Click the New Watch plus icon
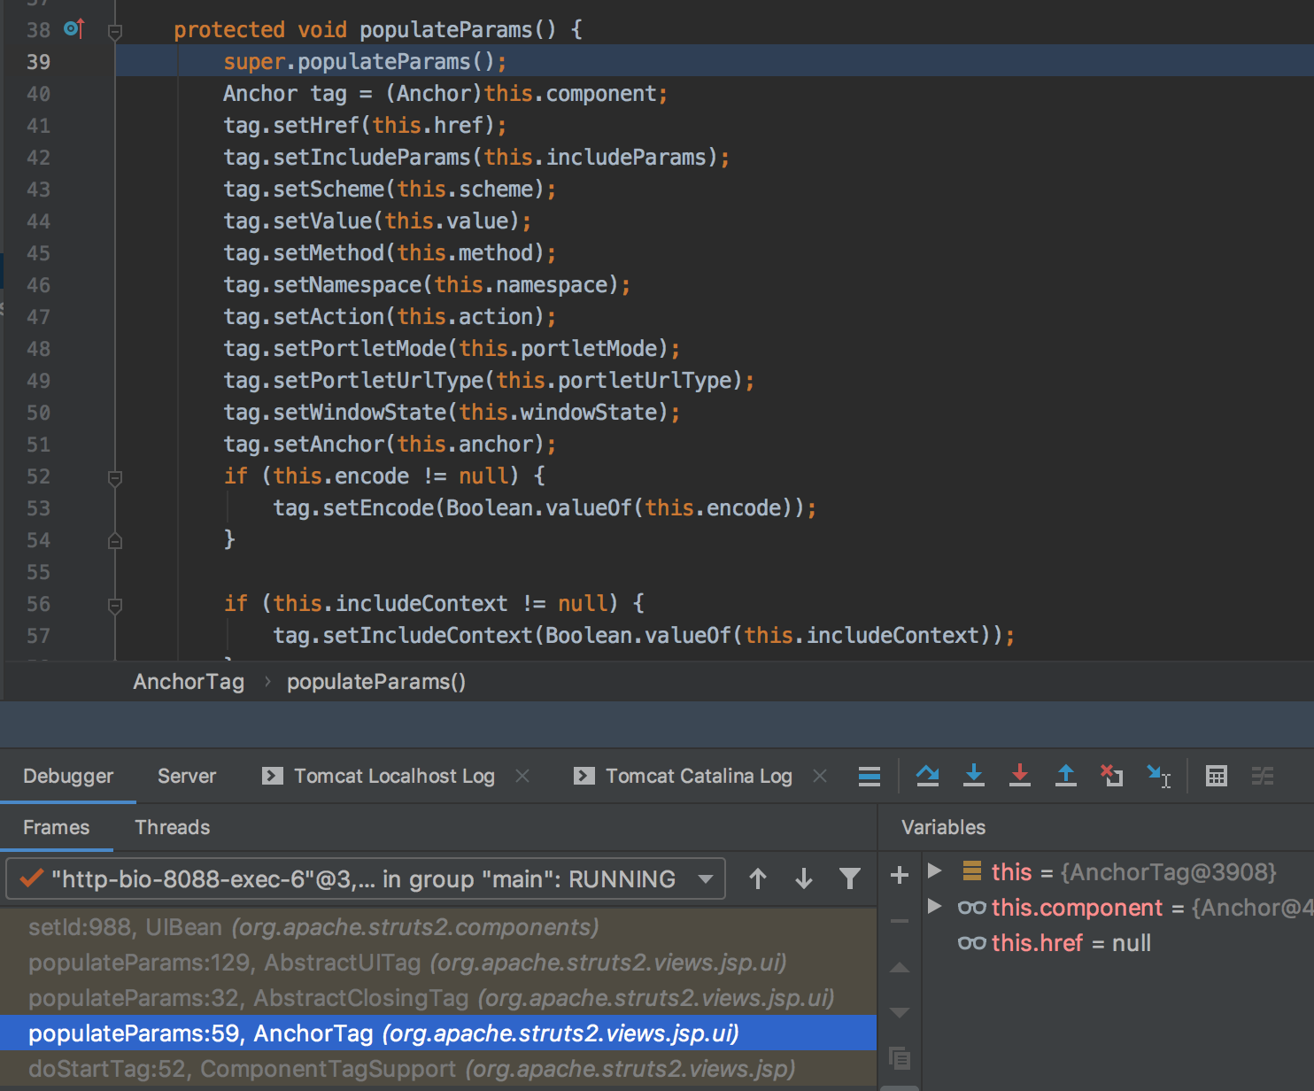Image resolution: width=1314 pixels, height=1091 pixels. point(900,875)
